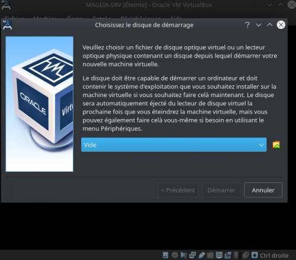Click the folder icon to choose a disk file
Image resolution: width=296 pixels, height=260 pixels.
(276, 145)
